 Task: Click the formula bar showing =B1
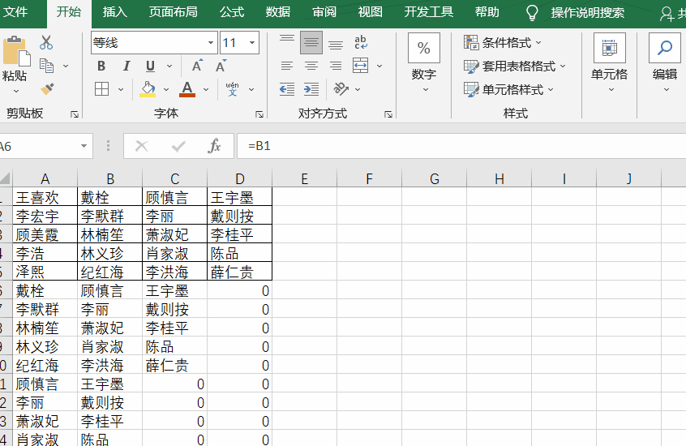[x=461, y=146]
